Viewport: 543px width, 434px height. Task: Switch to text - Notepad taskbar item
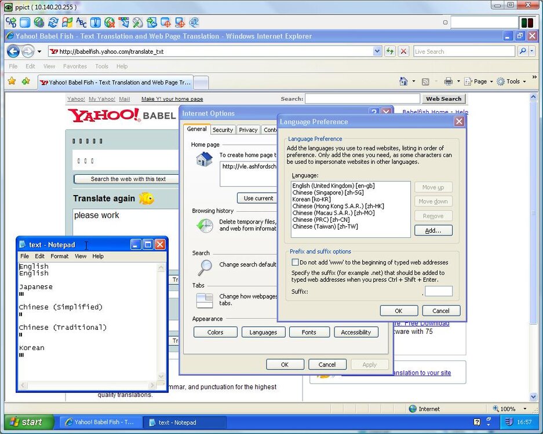tap(185, 422)
